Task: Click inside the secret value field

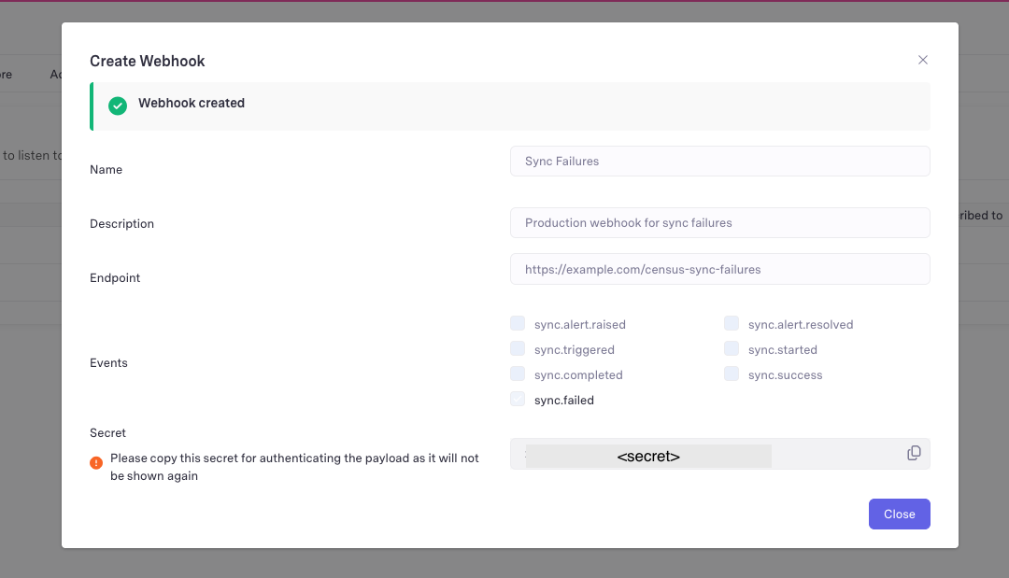Action: (701, 455)
